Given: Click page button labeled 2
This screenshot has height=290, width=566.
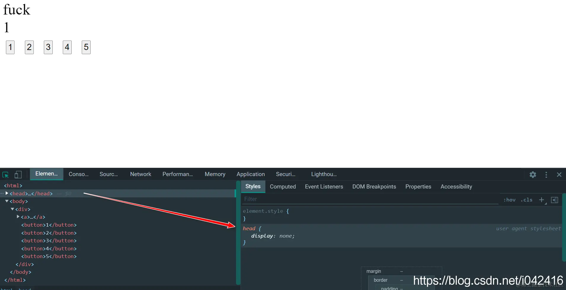Looking at the screenshot, I should point(29,47).
